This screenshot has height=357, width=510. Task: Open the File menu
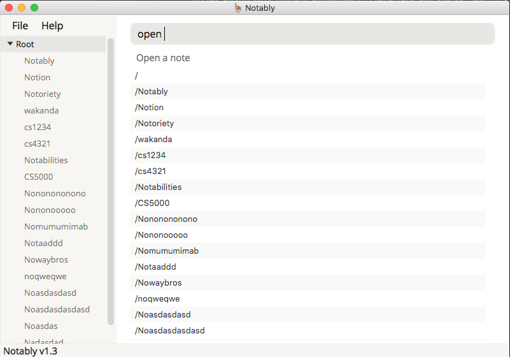20,25
